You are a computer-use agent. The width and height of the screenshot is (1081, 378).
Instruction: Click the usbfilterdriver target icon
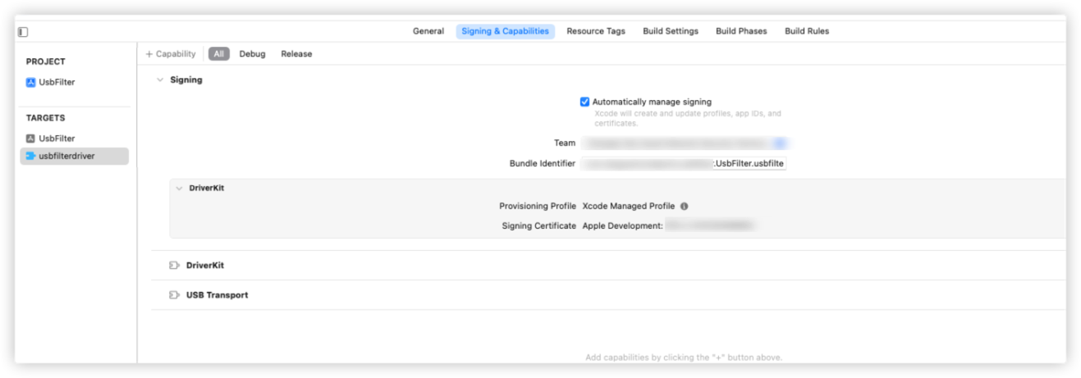click(x=30, y=156)
